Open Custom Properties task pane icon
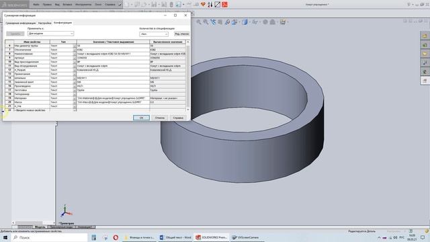 (x=425, y=81)
